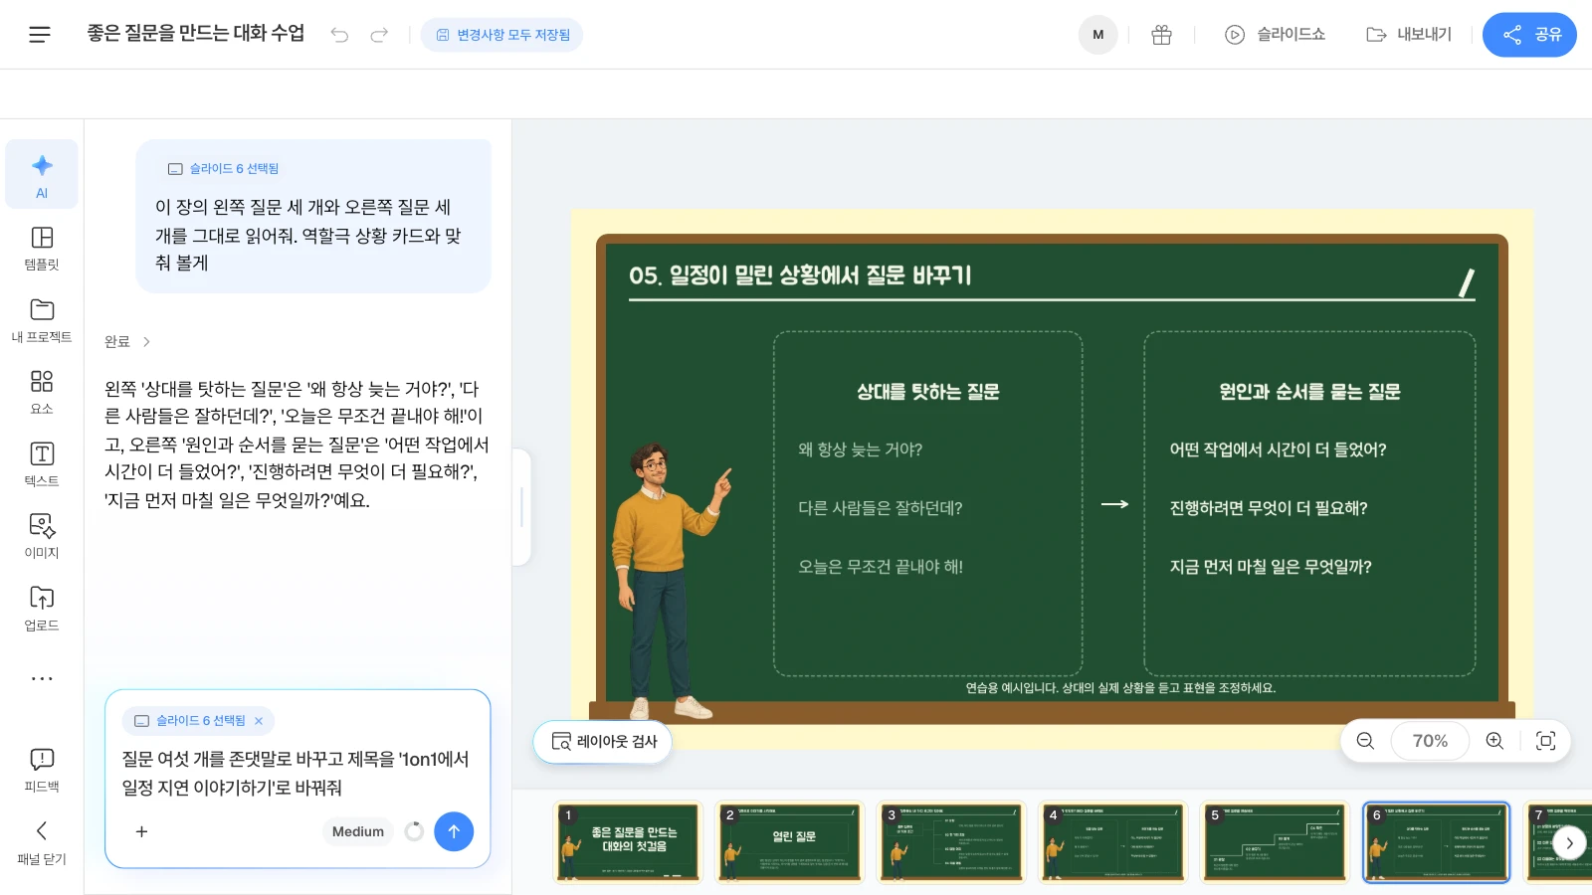Viewport: 1592px width, 895px height.
Task: Open the 내보내기 export option
Action: 1409,35
